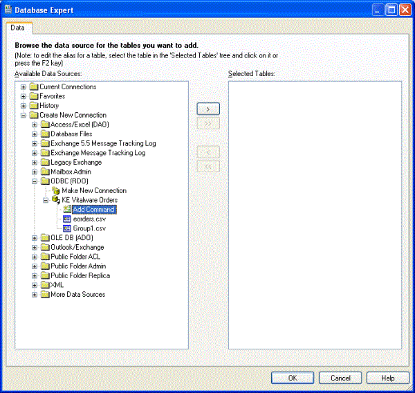This screenshot has height=393, width=415.
Task: Click the Add Command icon
Action: coord(67,210)
